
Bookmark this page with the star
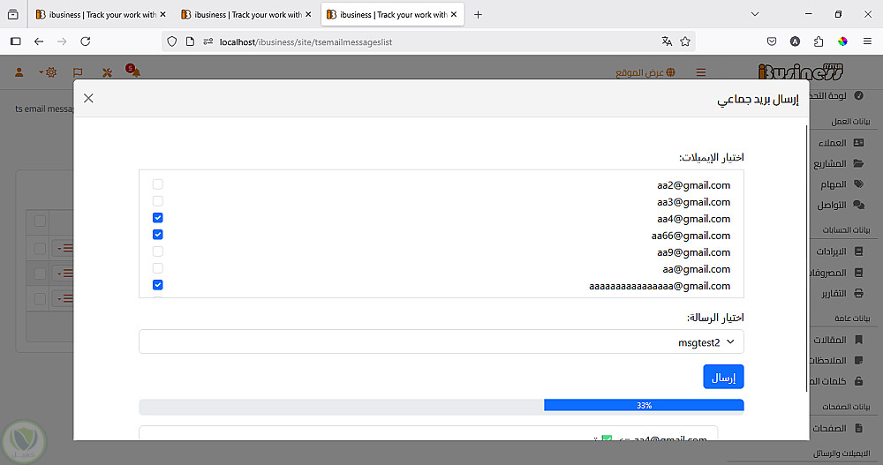pyautogui.click(x=685, y=41)
